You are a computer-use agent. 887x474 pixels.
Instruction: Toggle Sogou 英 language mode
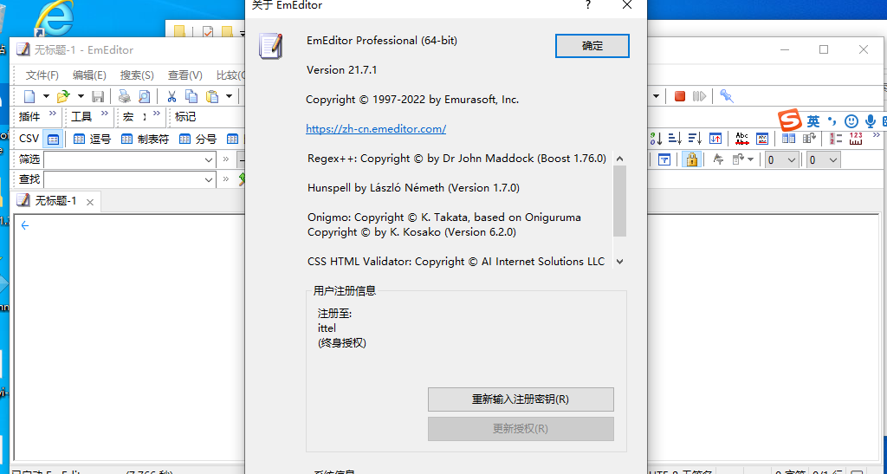click(x=813, y=121)
